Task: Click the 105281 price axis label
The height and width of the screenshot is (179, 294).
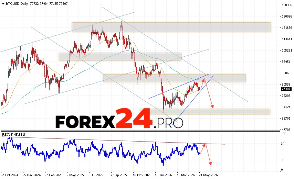Action: [x=287, y=50]
